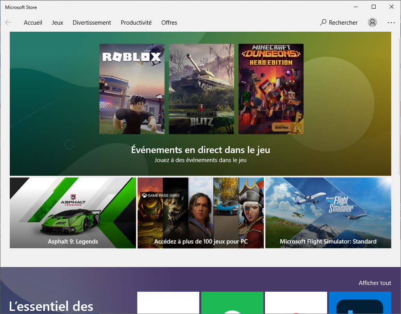Open Microsoft Flight Simulator: Standard tile

click(328, 213)
